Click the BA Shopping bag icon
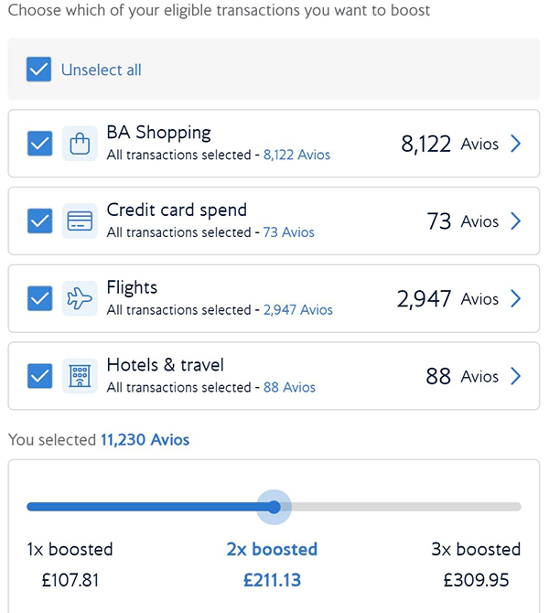 tap(80, 144)
